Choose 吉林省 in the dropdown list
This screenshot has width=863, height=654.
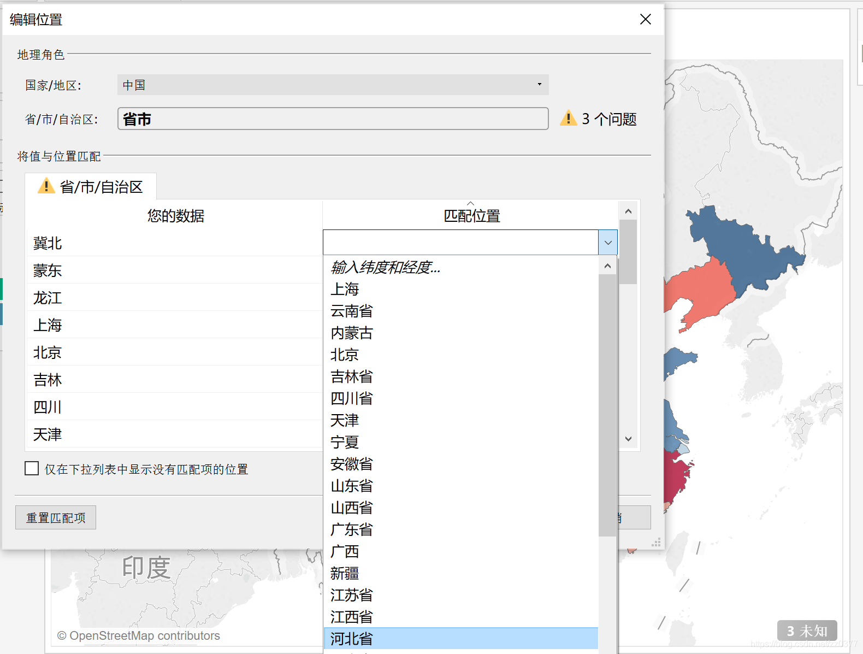point(461,376)
